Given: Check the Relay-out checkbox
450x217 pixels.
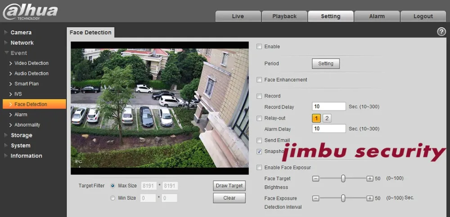Looking at the screenshot, I should (x=259, y=118).
